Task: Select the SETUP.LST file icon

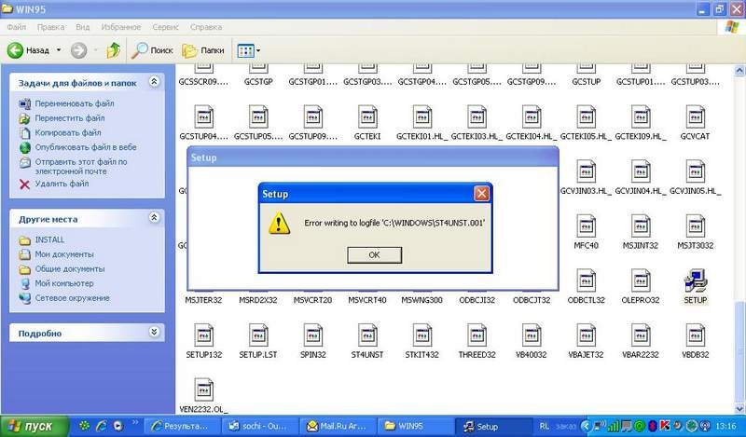Action: pos(258,335)
